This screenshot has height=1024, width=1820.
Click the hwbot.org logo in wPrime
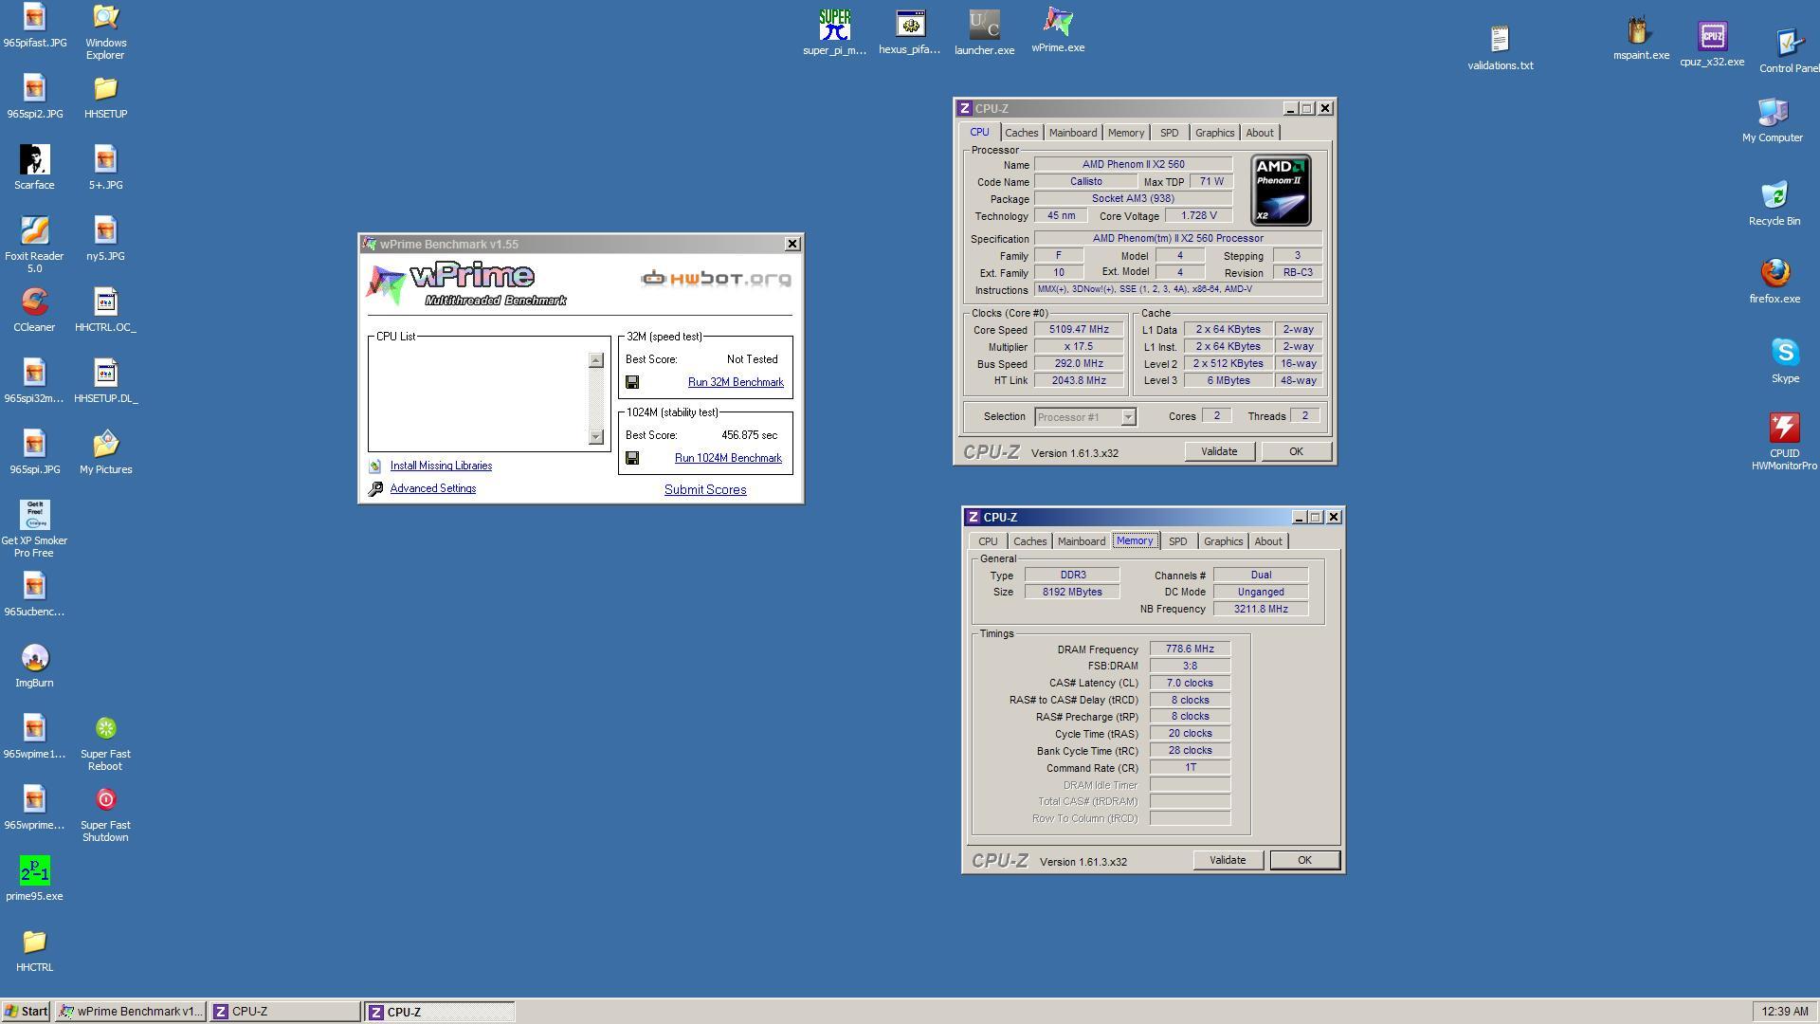tap(716, 278)
